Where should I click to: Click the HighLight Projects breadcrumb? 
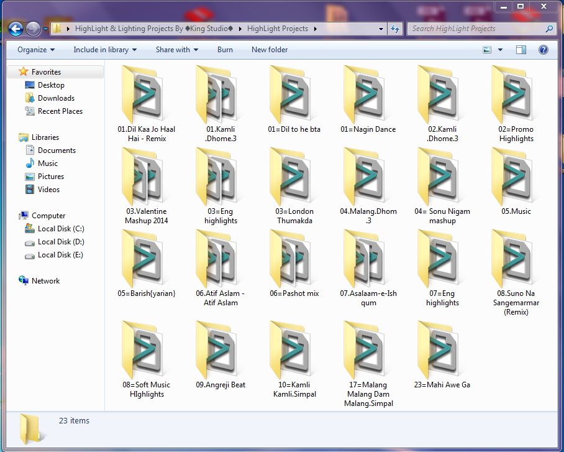click(x=277, y=29)
